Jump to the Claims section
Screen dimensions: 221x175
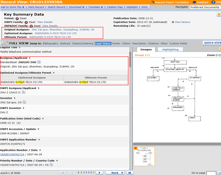point(126,43)
